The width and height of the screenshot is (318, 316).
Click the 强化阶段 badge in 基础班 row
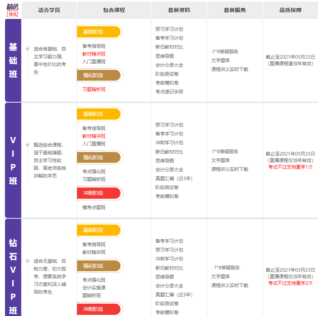[99, 75]
